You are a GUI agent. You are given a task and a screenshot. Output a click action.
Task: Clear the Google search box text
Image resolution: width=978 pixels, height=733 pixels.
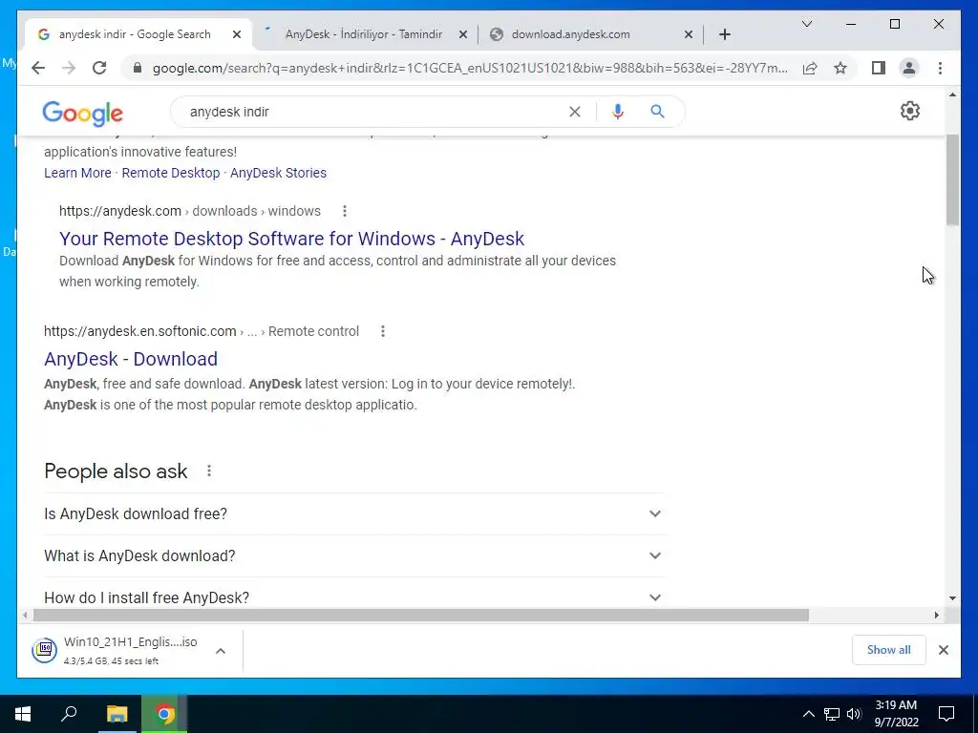pyautogui.click(x=574, y=112)
